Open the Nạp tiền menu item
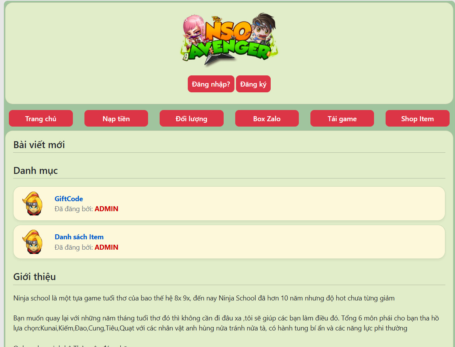 [116, 118]
